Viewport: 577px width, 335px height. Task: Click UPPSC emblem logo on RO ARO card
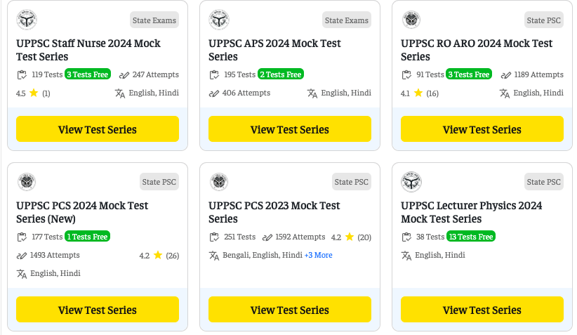point(411,20)
